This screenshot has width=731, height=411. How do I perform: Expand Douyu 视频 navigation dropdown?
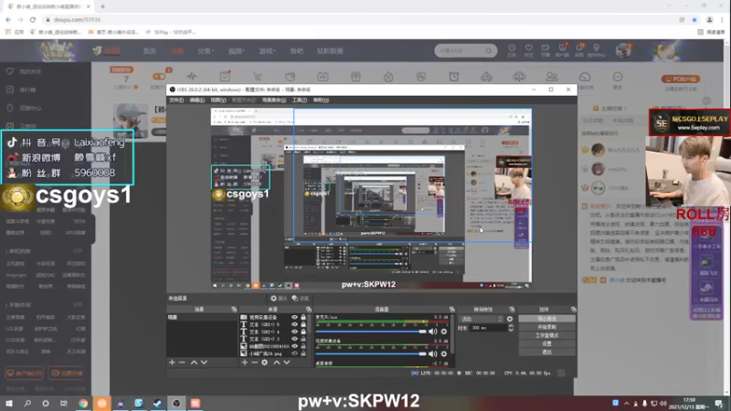[x=236, y=51]
